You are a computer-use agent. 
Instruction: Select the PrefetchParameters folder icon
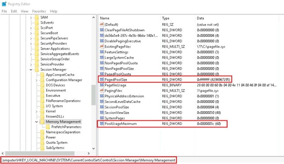pos(48,127)
